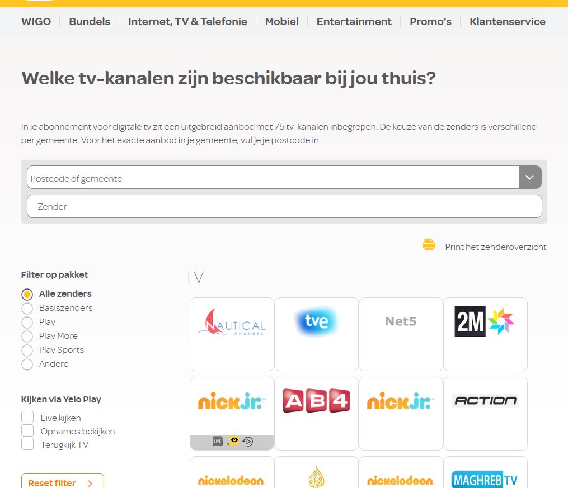Click the Zender search field
568x488 pixels.
[x=284, y=207]
